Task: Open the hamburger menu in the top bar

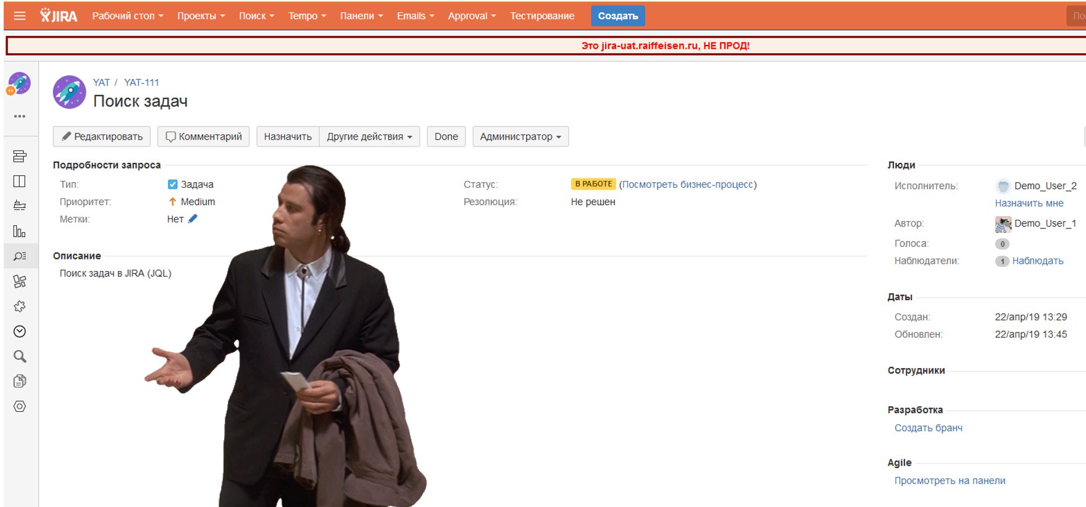Action: pos(20,16)
